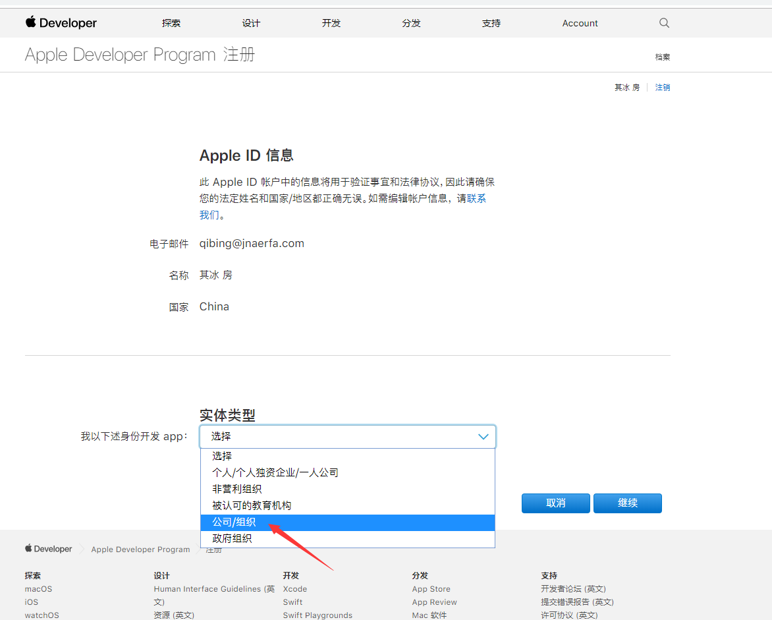Click the Apple Developer logo in header
This screenshot has height=620, width=772.
click(61, 23)
